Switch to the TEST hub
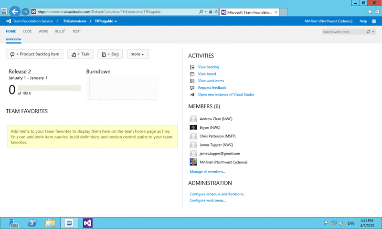The height and width of the screenshot is (229, 382). 76,31
